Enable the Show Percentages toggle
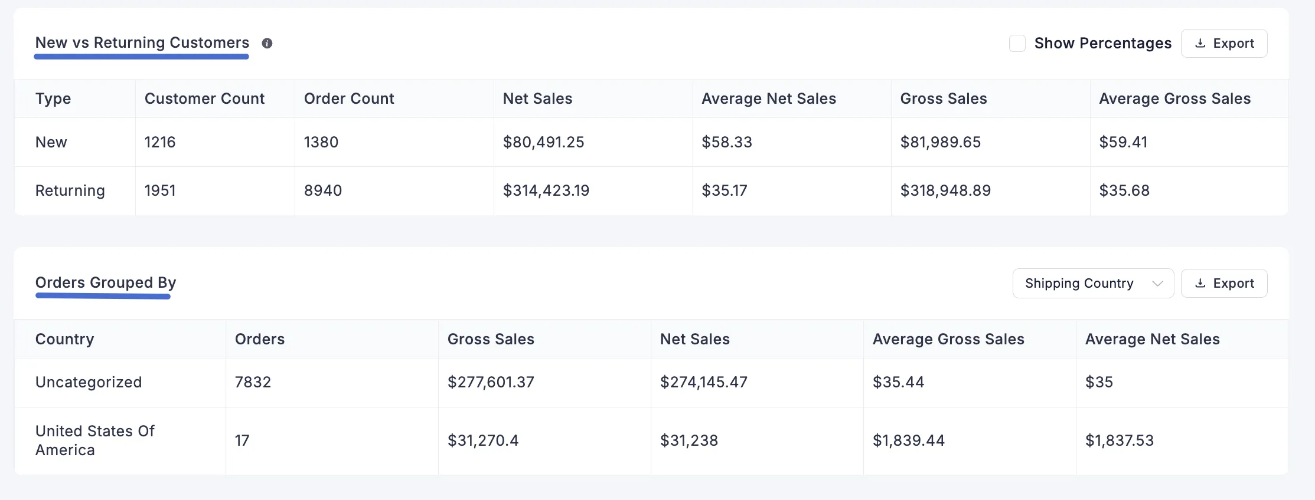 [x=1017, y=43]
